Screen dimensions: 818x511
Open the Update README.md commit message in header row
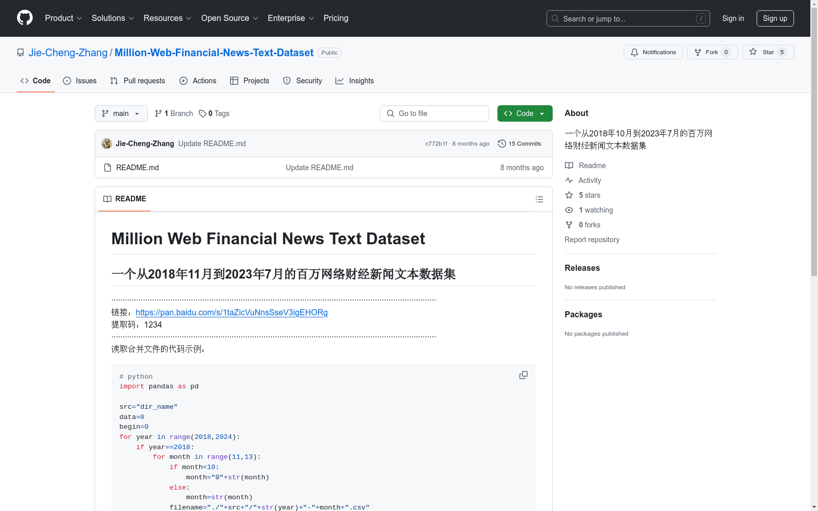[212, 144]
